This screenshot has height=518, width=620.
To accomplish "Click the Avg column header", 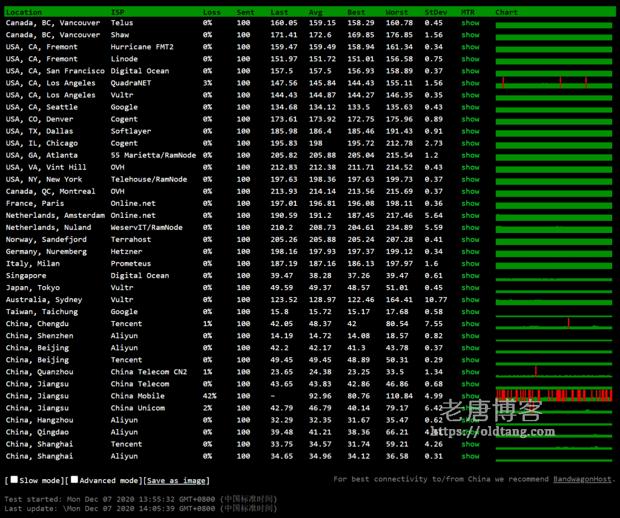I will click(x=315, y=12).
